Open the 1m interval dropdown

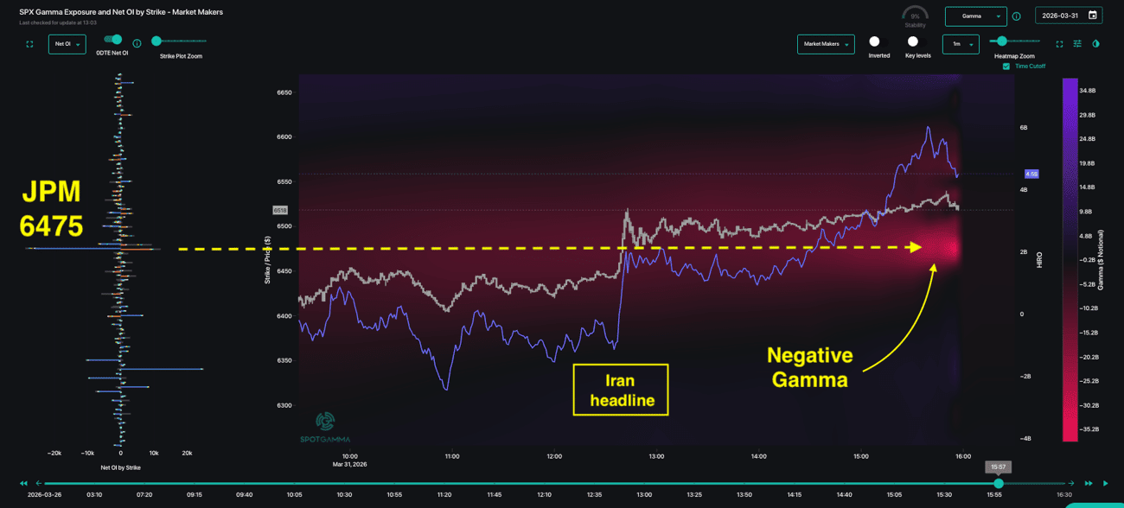pos(961,43)
